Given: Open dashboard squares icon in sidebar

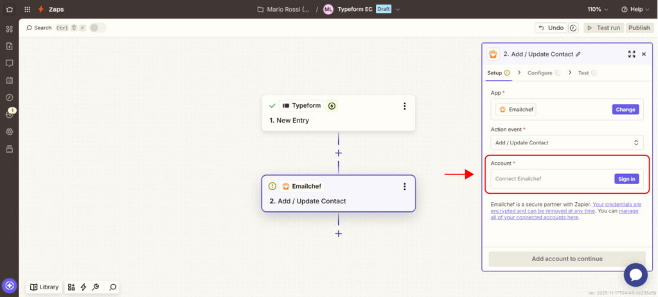Looking at the screenshot, I should click(9, 30).
